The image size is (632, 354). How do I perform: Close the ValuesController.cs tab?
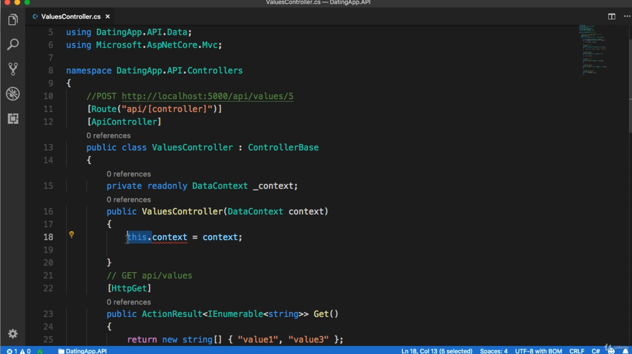pos(107,16)
